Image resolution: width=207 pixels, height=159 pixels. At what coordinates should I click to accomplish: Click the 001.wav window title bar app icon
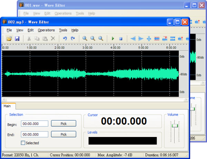tap(21, 5)
